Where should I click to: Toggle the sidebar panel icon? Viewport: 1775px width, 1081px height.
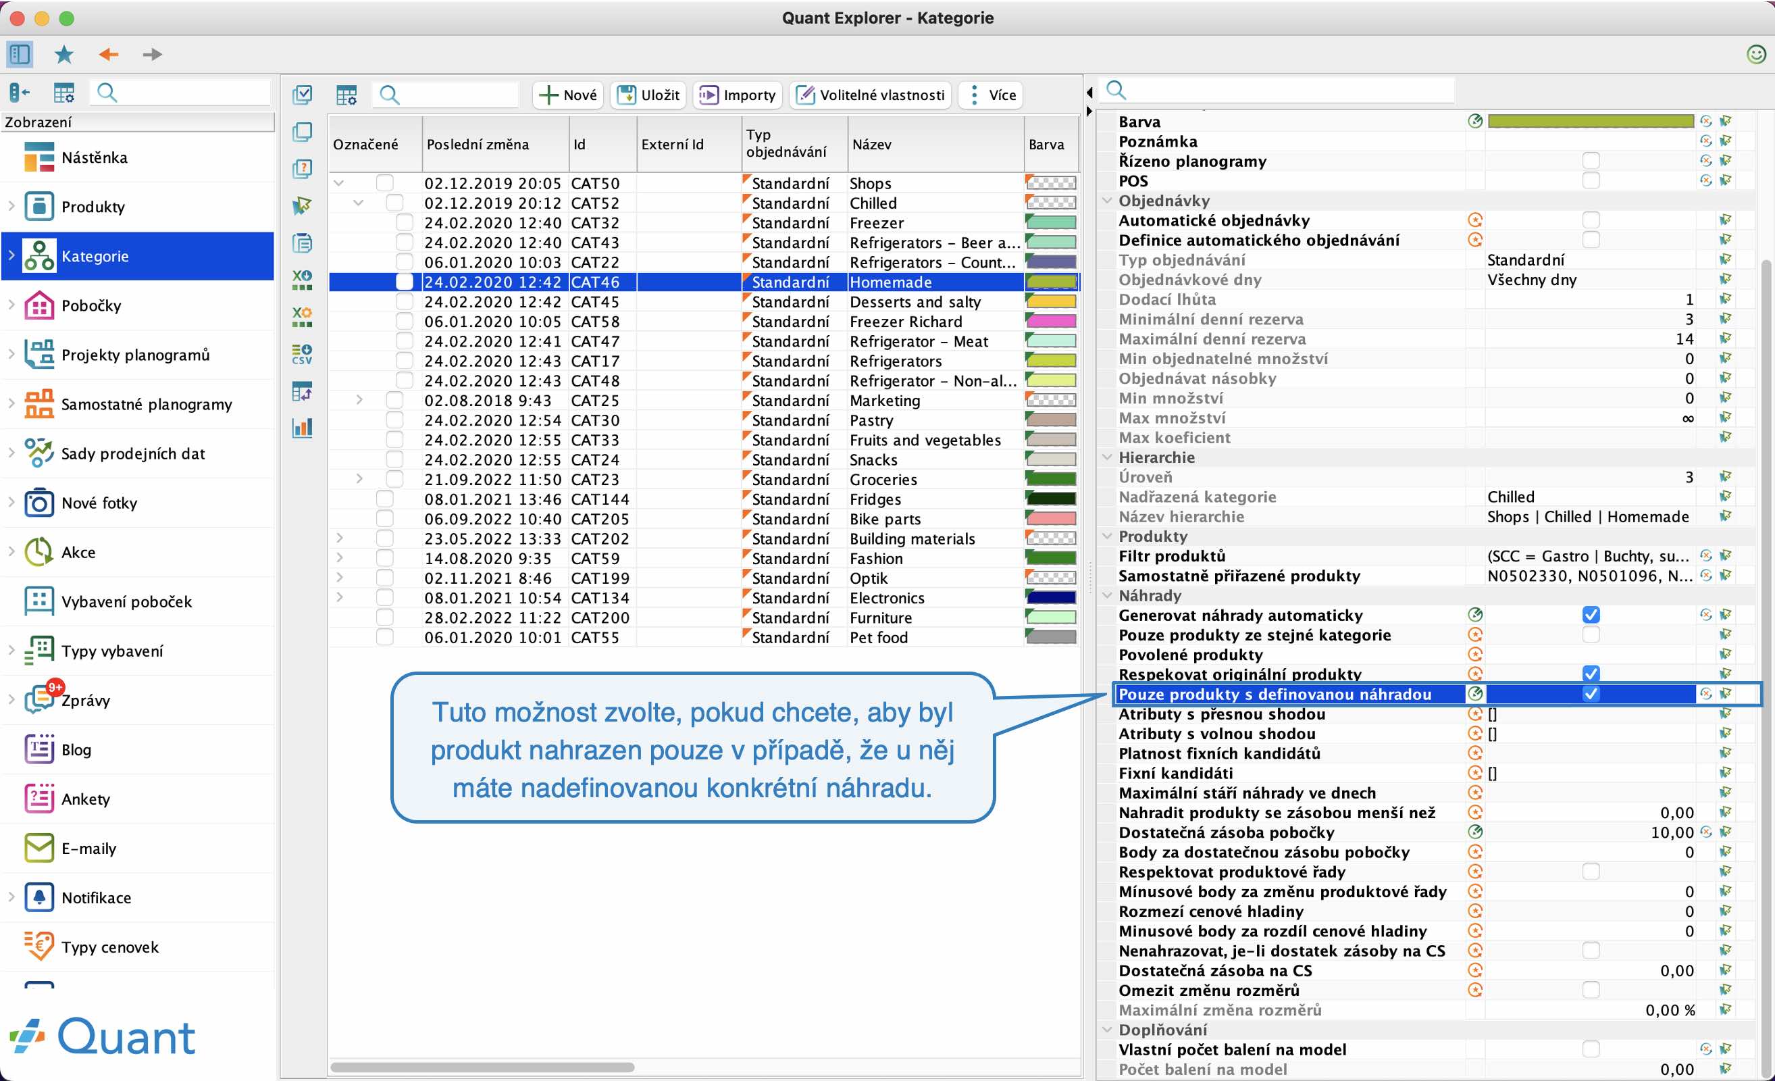click(20, 54)
